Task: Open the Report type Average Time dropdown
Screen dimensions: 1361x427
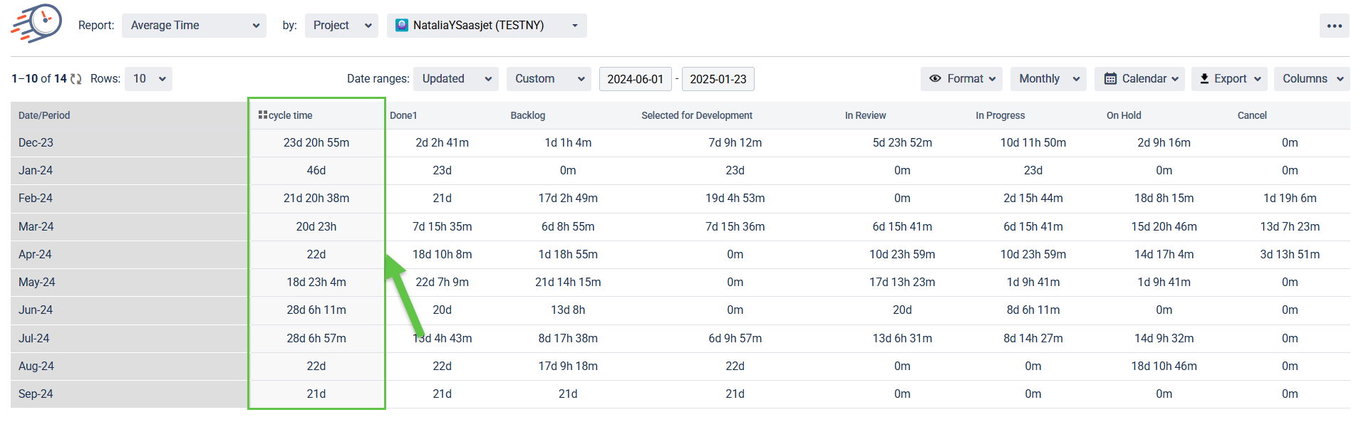Action: (x=194, y=26)
